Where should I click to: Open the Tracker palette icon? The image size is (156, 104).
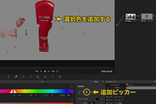[30, 77]
